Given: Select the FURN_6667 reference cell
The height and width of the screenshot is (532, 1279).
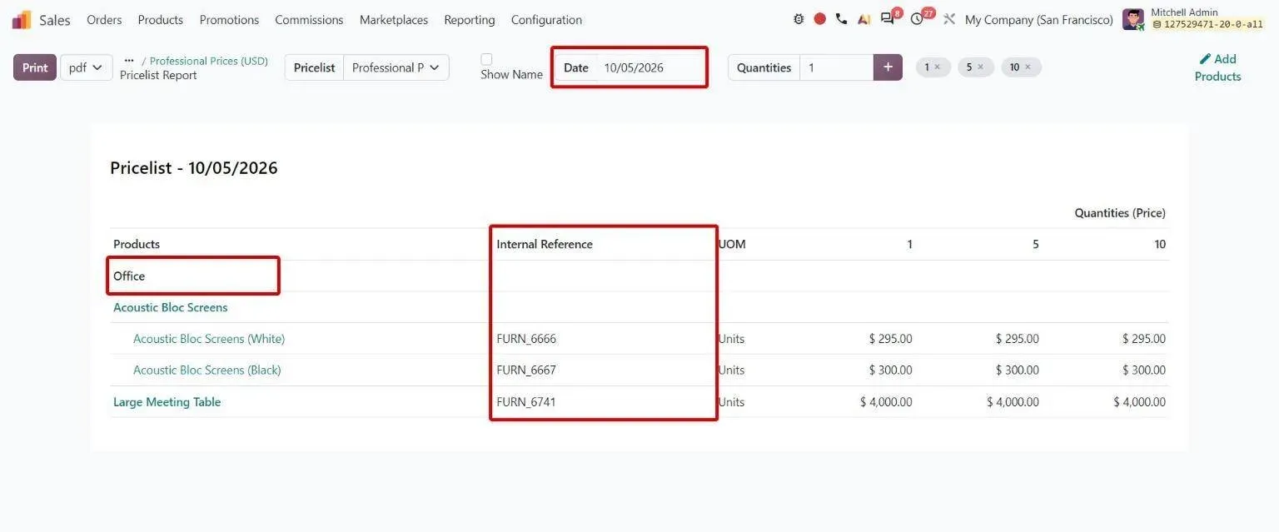Looking at the screenshot, I should [526, 370].
